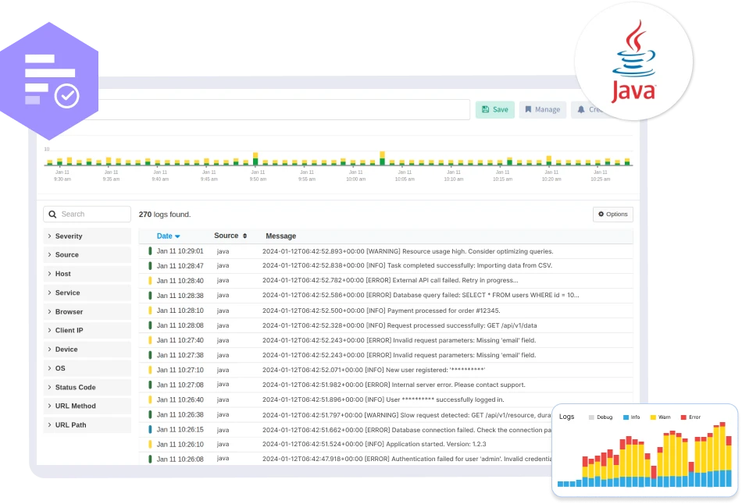Sort logs by Source column header
The width and height of the screenshot is (742, 504).
point(230,236)
